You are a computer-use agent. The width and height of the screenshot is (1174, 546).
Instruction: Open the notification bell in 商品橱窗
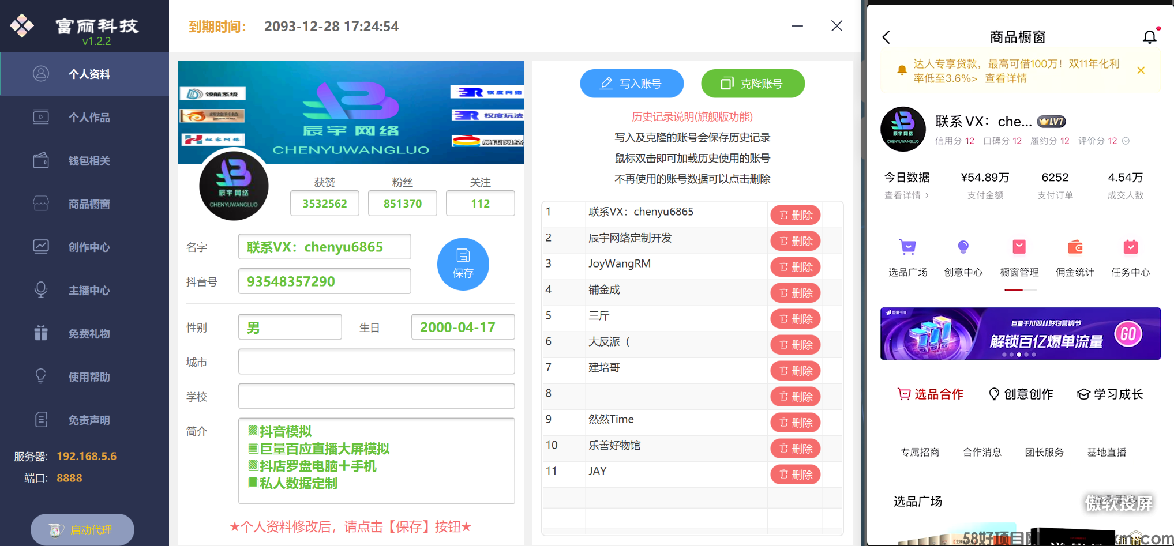(1150, 37)
